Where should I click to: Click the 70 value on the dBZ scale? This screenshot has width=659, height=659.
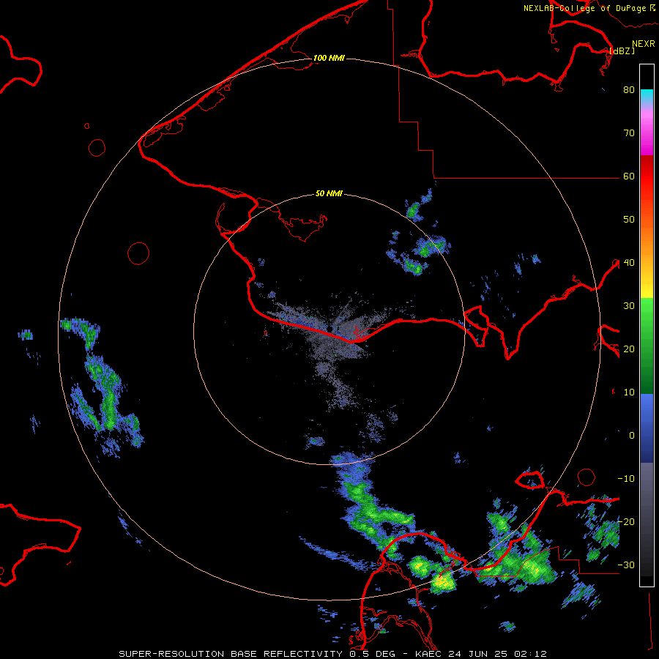(x=629, y=133)
